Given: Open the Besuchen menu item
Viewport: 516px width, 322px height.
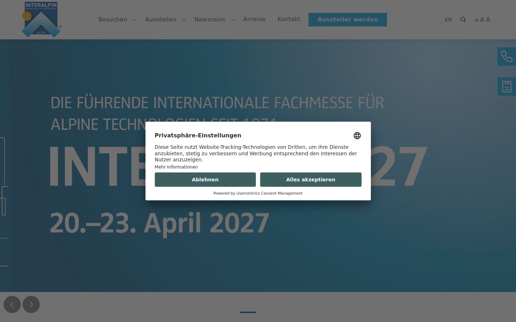Looking at the screenshot, I should 113,20.
